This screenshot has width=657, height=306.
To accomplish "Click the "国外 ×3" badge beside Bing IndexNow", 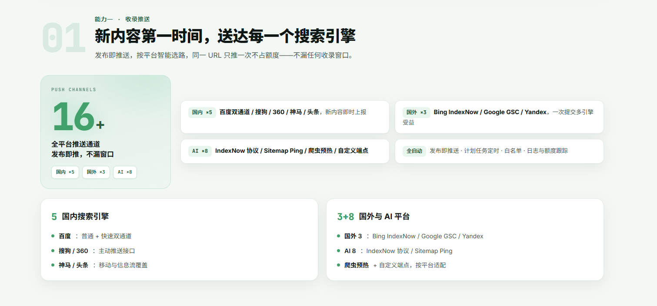I will tap(417, 112).
